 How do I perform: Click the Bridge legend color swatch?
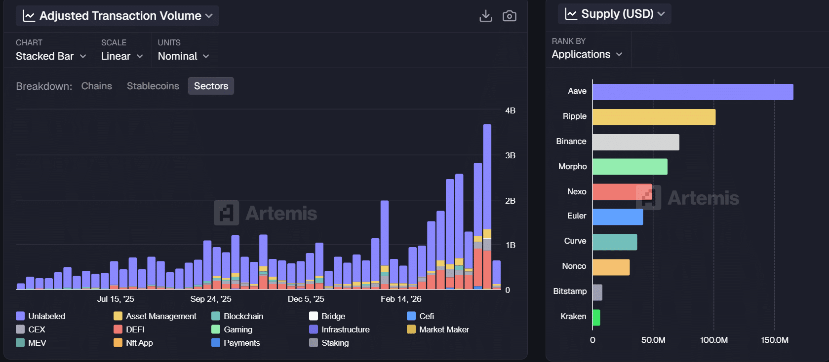coord(314,316)
